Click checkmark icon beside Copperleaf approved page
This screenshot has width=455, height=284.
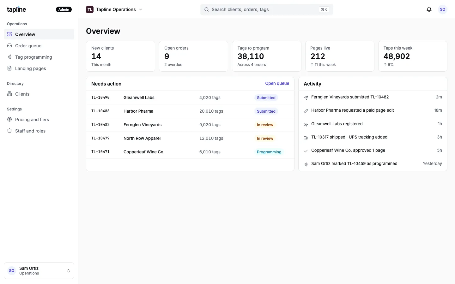point(306,151)
